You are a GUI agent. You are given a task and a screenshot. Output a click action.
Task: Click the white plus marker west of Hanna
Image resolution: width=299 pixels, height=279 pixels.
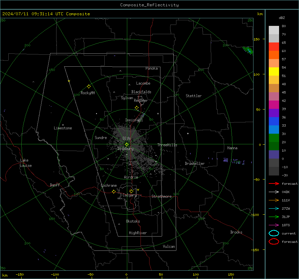(x=188, y=133)
